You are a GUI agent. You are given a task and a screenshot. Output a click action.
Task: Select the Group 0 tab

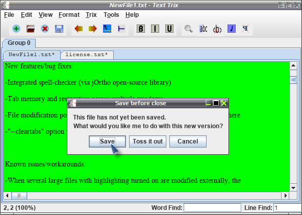(19, 43)
